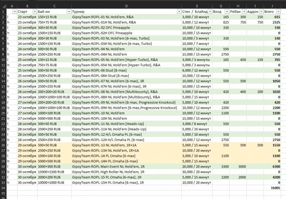
Task: Open the Старт column filter dropdown
Action: click(x=34, y=12)
